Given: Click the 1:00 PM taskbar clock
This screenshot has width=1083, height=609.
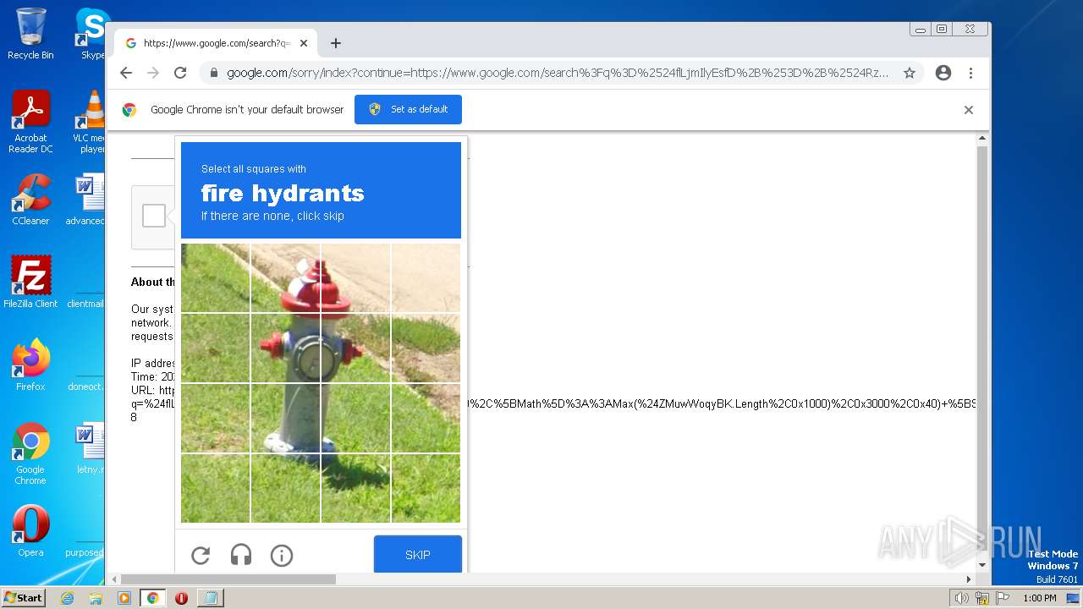Looking at the screenshot, I should [x=1040, y=598].
